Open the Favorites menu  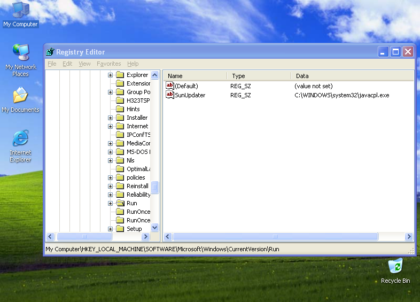click(x=109, y=64)
